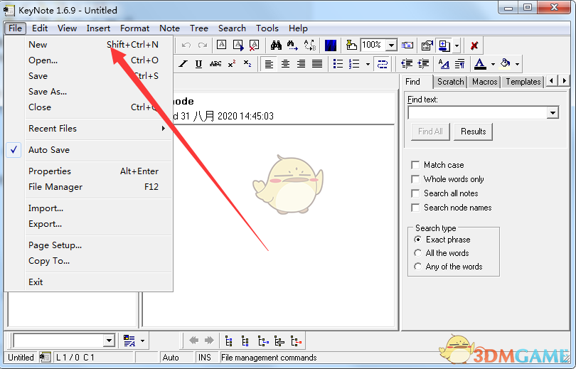Select the All the words radio button

click(417, 253)
